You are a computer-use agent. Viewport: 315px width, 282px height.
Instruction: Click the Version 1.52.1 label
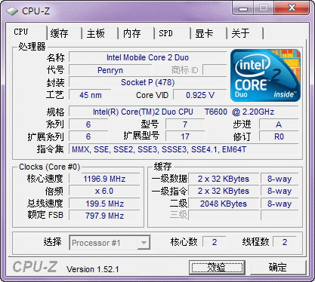[x=92, y=269]
